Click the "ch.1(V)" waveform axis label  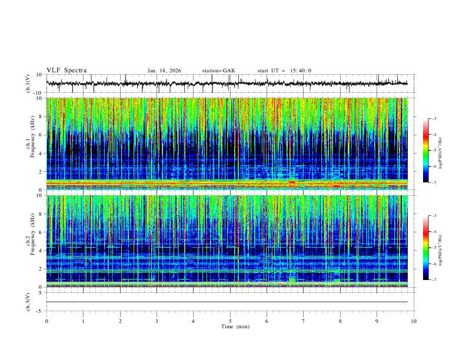pyautogui.click(x=28, y=84)
